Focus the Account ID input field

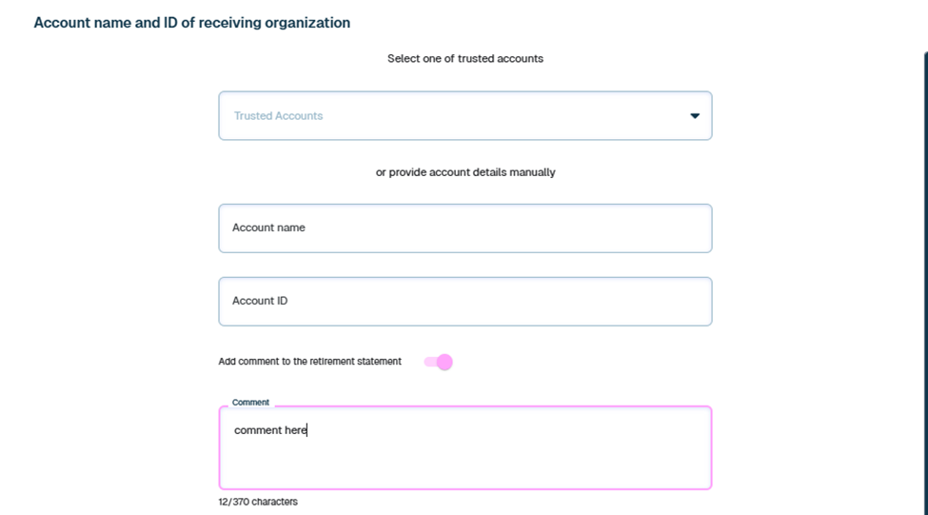click(464, 302)
